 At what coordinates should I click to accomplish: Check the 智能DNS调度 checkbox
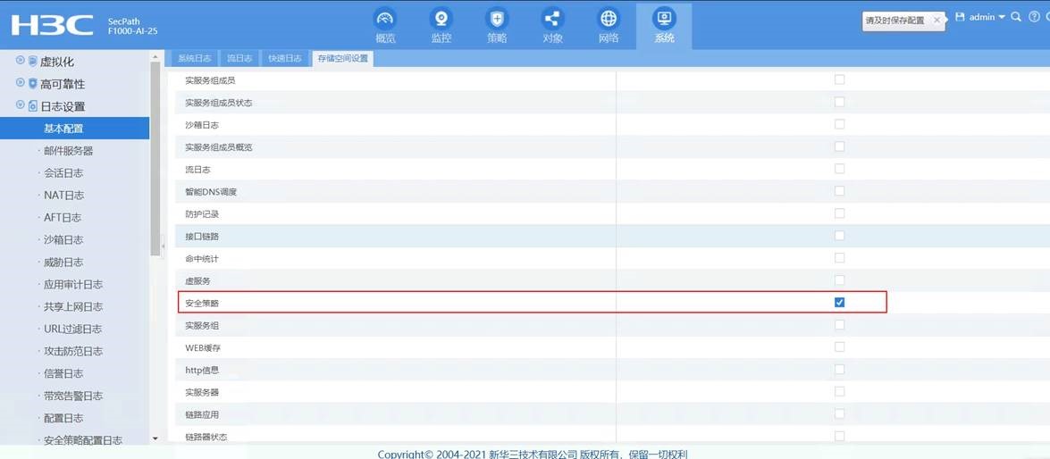tap(839, 191)
